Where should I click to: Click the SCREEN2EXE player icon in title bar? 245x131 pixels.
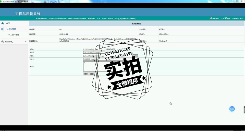[x=1, y=1]
